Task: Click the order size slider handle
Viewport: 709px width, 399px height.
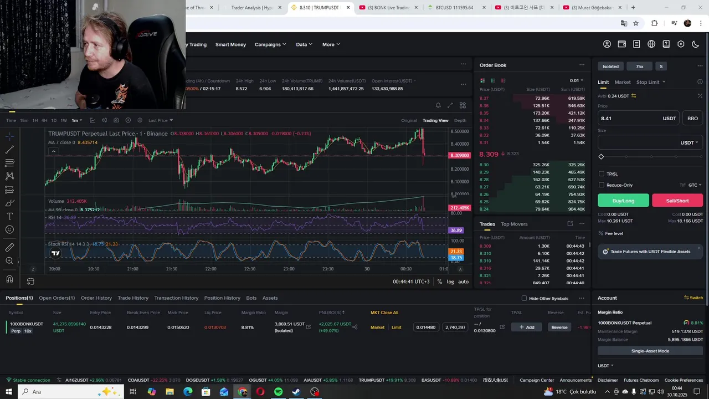Action: [x=602, y=157]
